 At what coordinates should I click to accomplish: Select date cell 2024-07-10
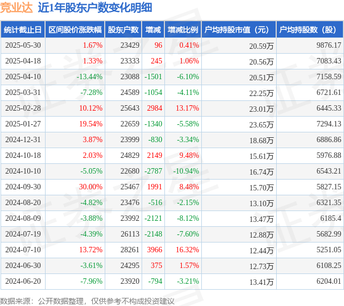click(23, 250)
